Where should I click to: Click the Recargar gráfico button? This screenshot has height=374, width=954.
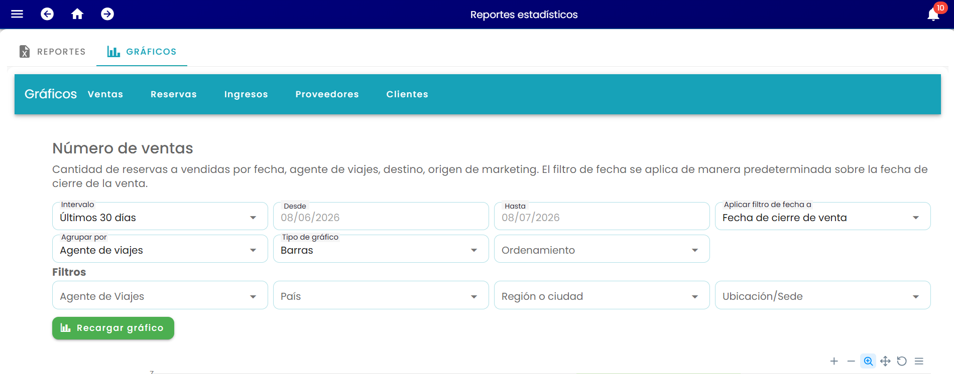point(113,328)
